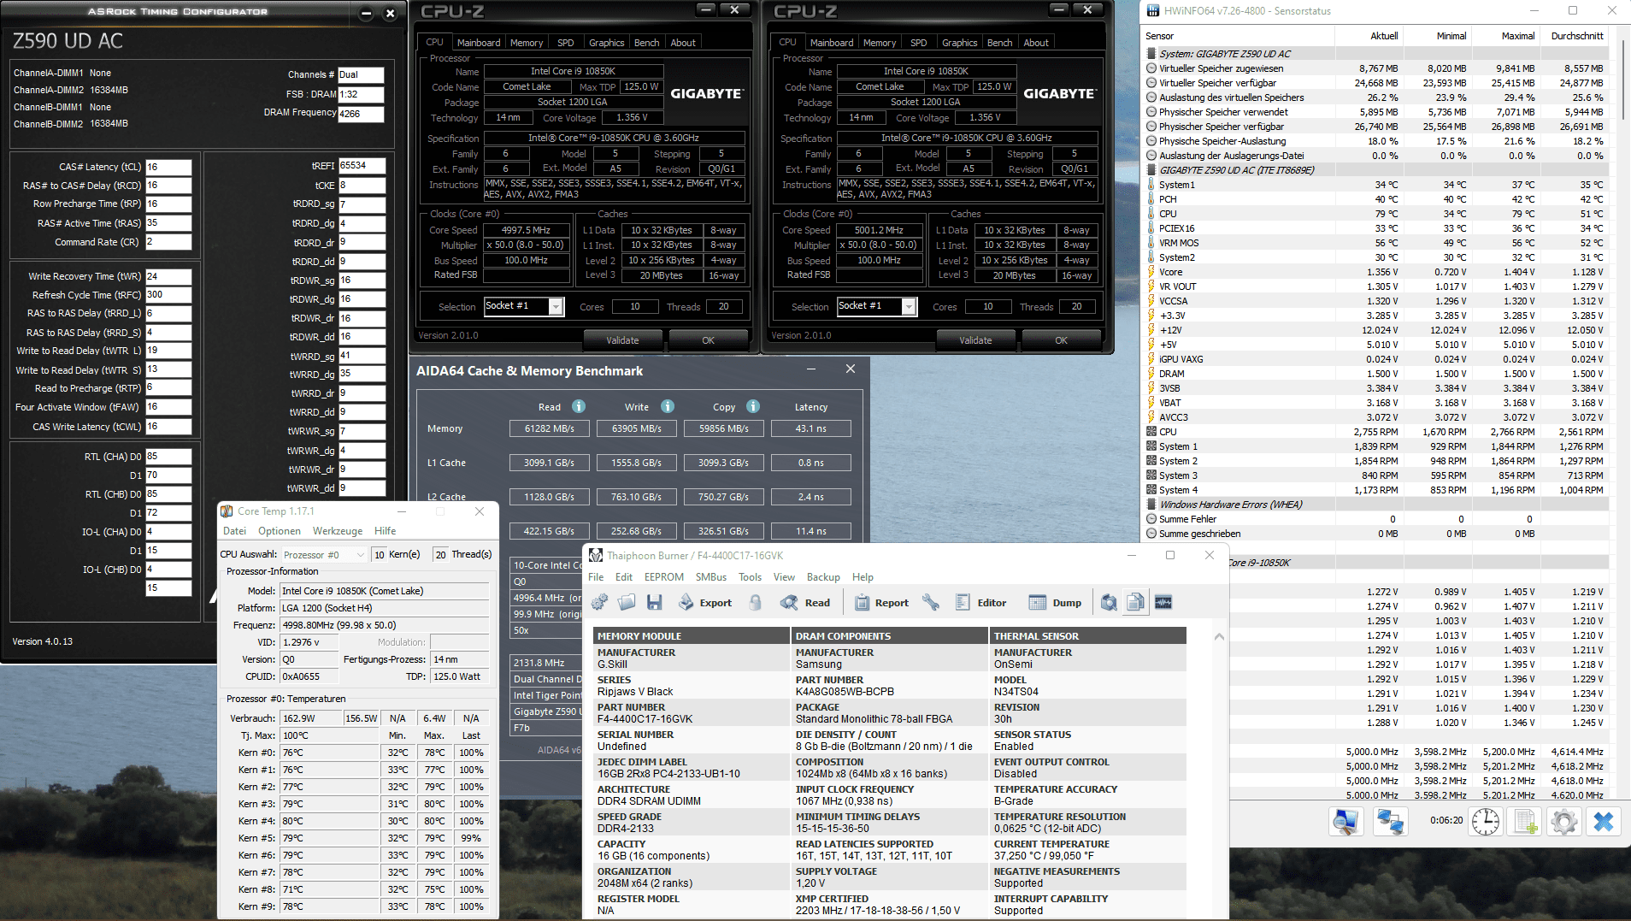Viewport: 1631px width, 921px height.
Task: Open the Optionen menu in Core Temp
Action: click(x=280, y=530)
